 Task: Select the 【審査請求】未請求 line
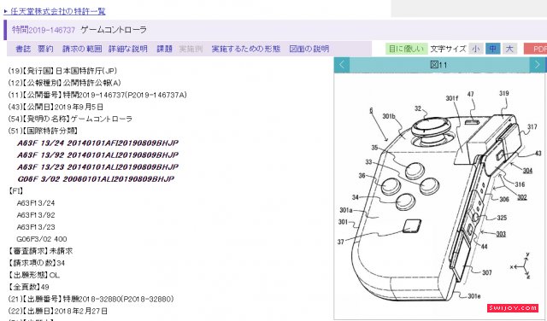tap(40, 251)
